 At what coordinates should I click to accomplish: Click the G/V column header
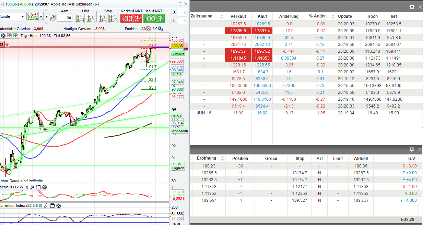coord(412,159)
